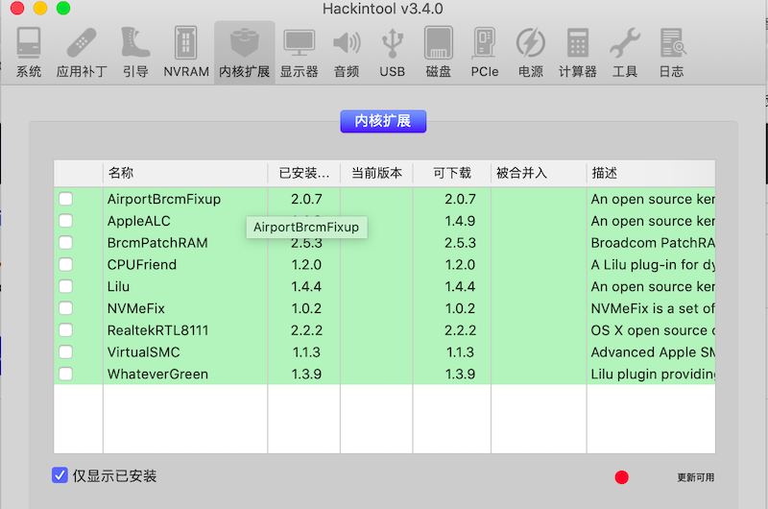Click CPUFriend installed version 1.2.0
The width and height of the screenshot is (768, 509).
tap(306, 264)
